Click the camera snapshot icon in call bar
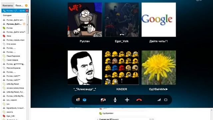This screenshot has height=120, width=213. [78, 100]
